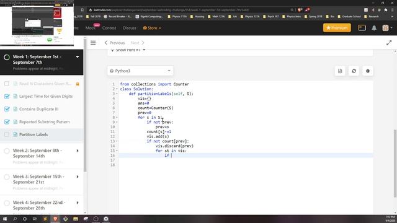Click the video thumbnail overlay in corner
This screenshot has height=223, width=397.
[37, 23]
